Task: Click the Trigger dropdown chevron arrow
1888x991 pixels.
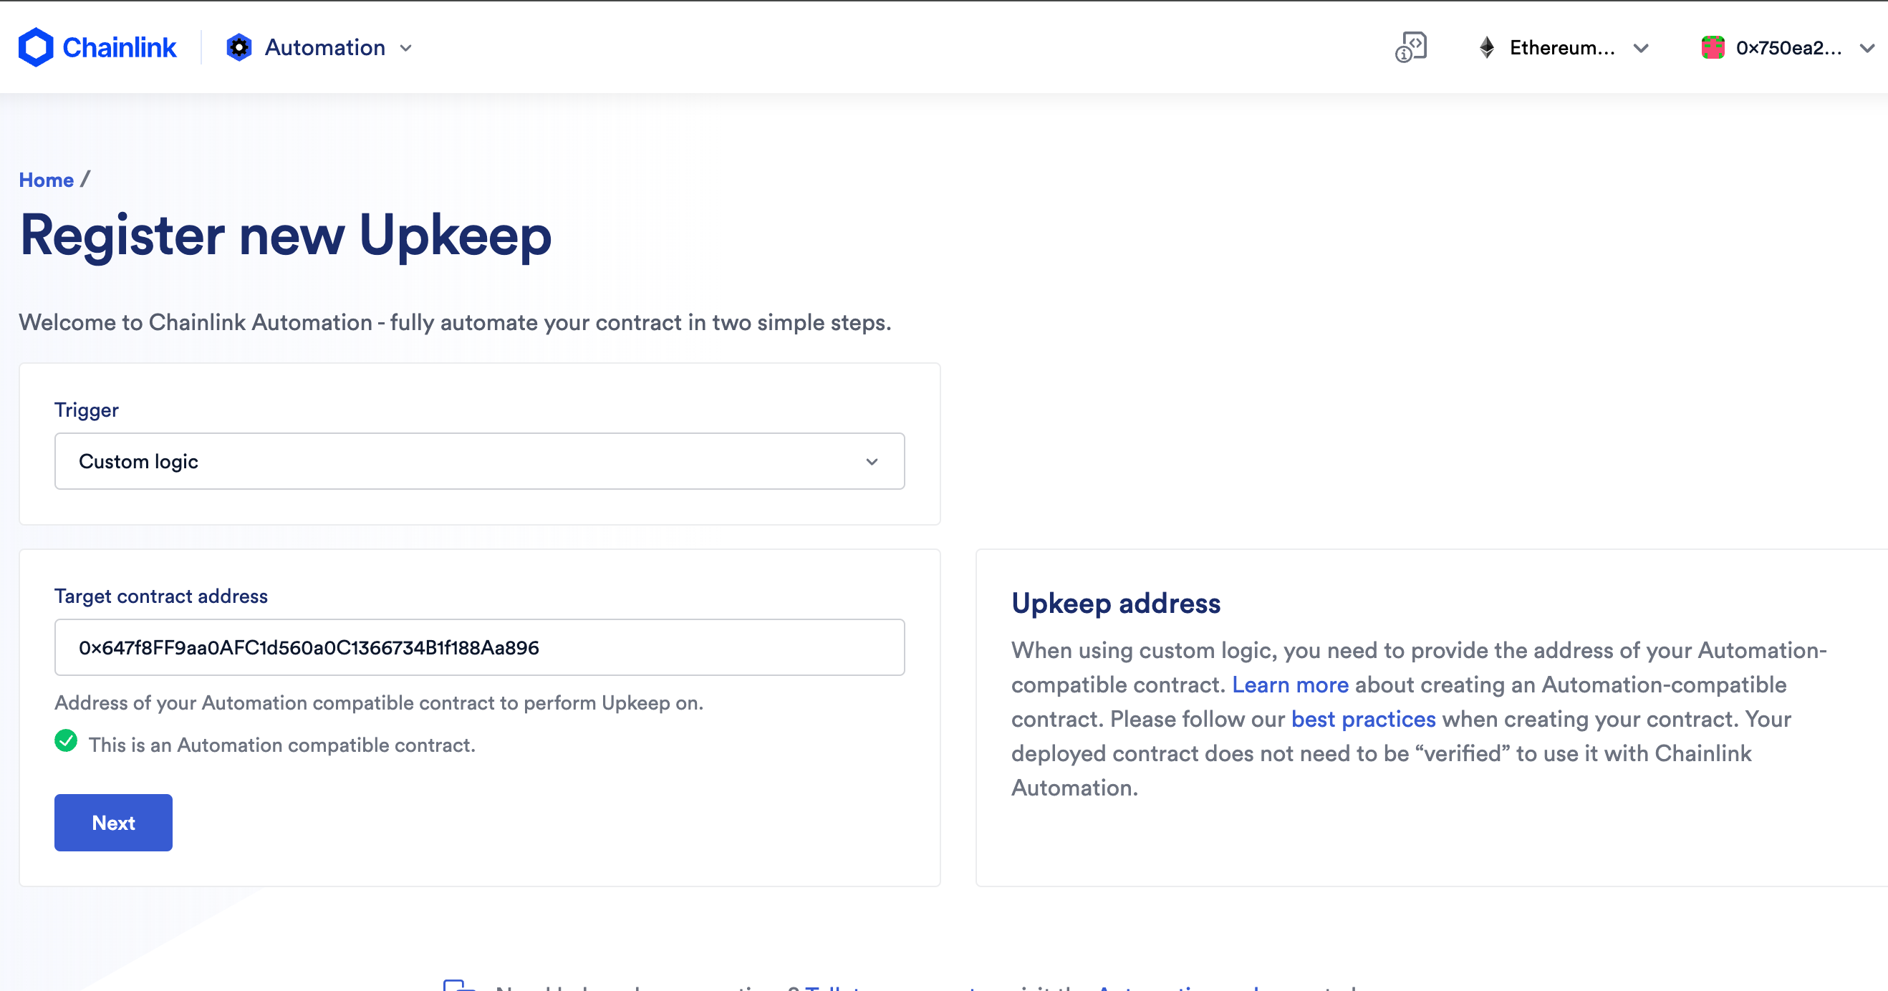Action: coord(872,462)
